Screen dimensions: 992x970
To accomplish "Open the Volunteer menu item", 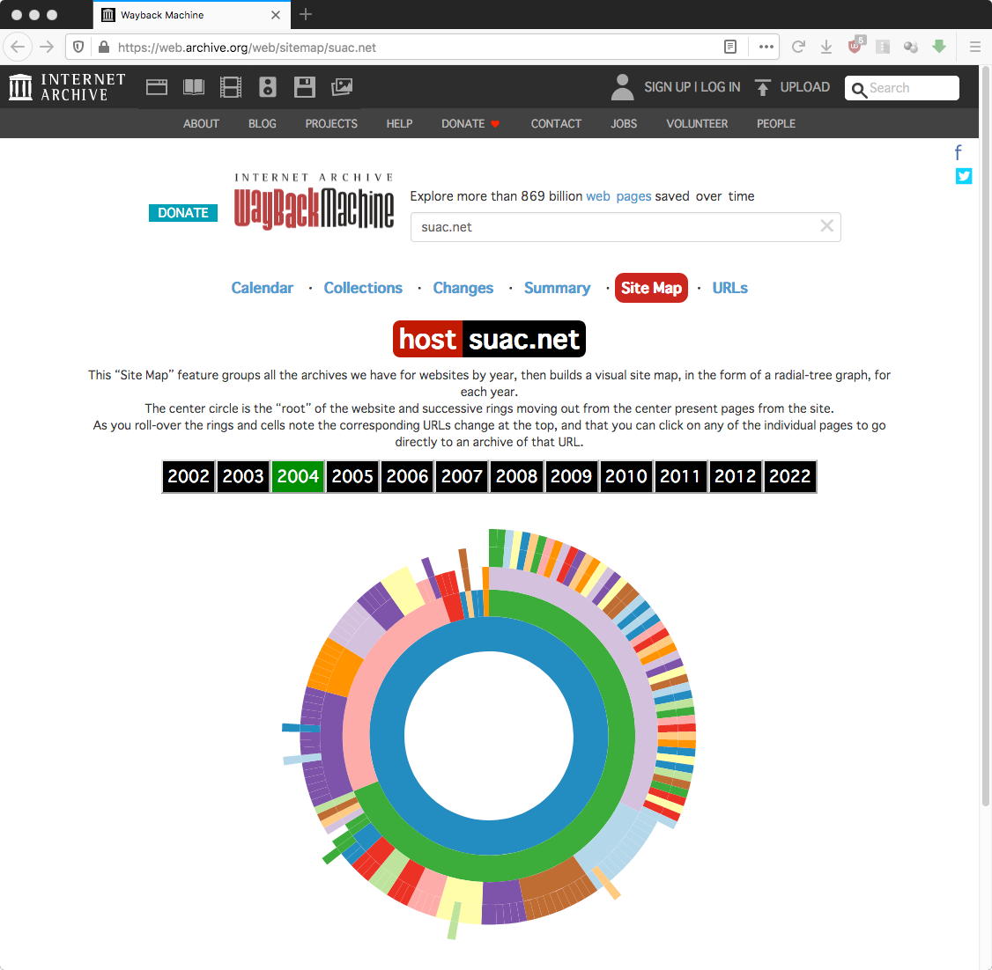I will pos(697,124).
